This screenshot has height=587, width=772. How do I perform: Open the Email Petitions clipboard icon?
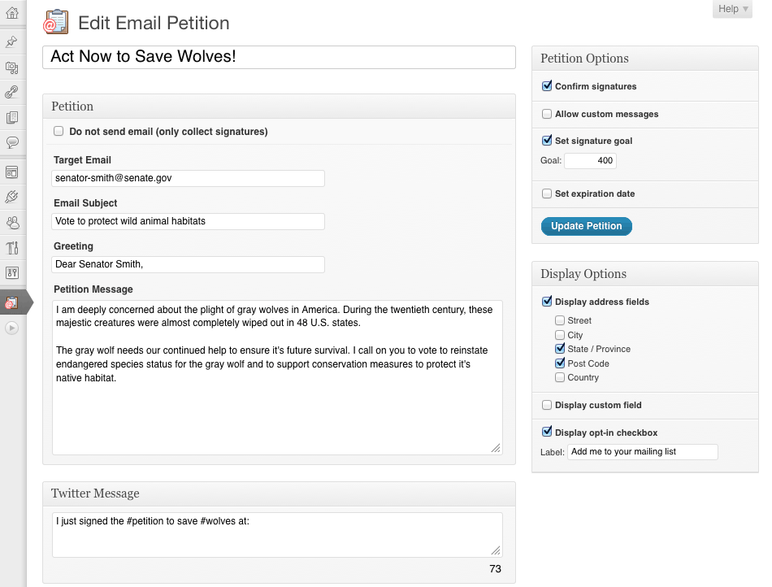(x=11, y=302)
